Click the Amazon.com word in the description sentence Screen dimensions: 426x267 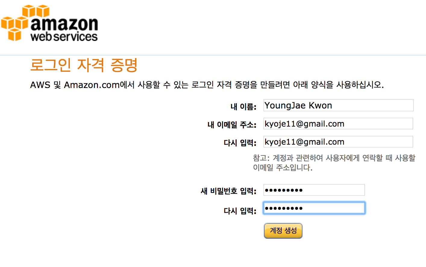92,85
